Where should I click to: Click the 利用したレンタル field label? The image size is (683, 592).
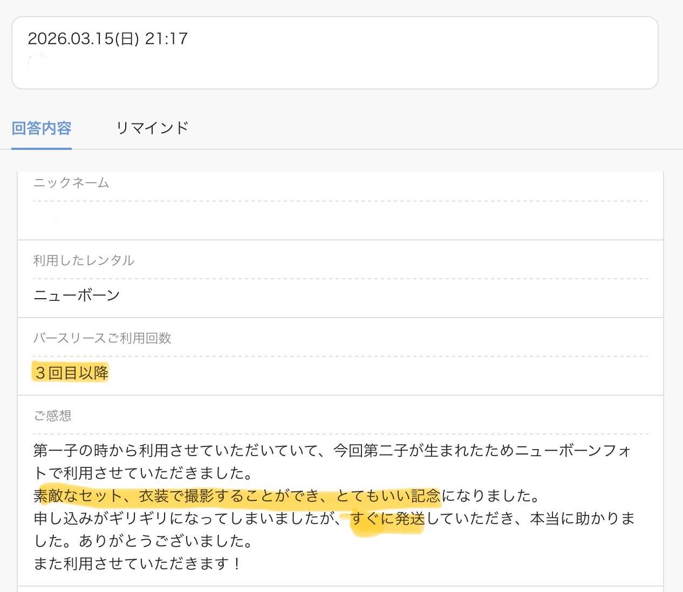click(x=84, y=260)
